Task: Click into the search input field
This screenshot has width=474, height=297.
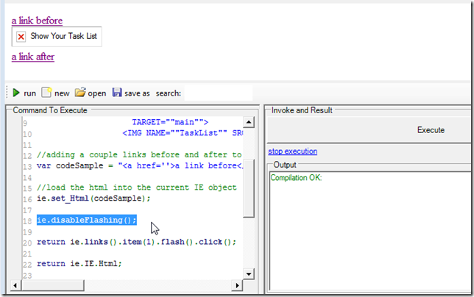Action: [217, 93]
